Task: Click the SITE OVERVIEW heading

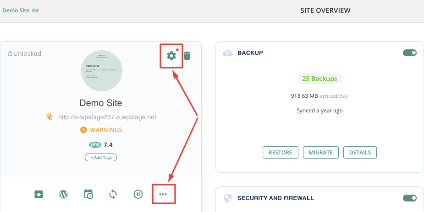Action: coord(325,11)
